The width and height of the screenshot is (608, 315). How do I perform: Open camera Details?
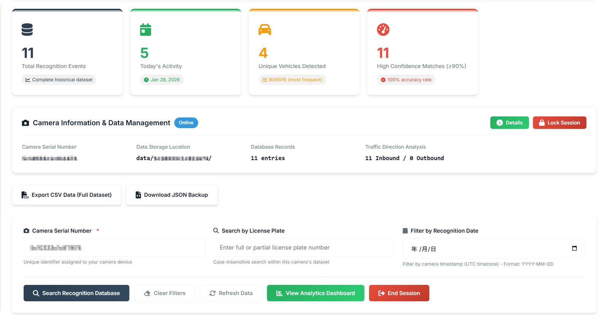pyautogui.click(x=509, y=123)
